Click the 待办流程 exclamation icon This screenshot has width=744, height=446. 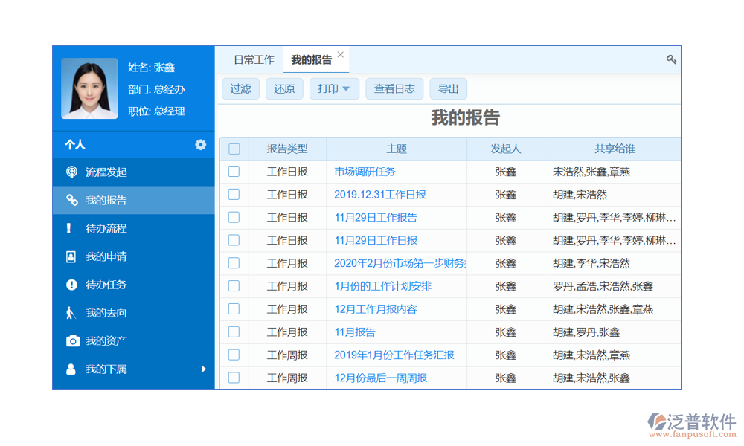pos(71,228)
